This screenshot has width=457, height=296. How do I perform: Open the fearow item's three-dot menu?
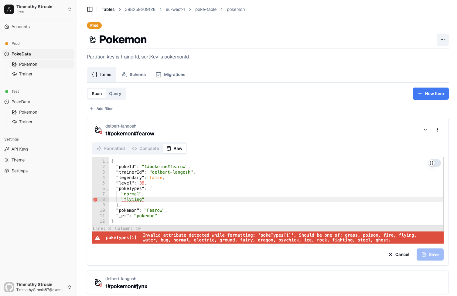tap(438, 129)
